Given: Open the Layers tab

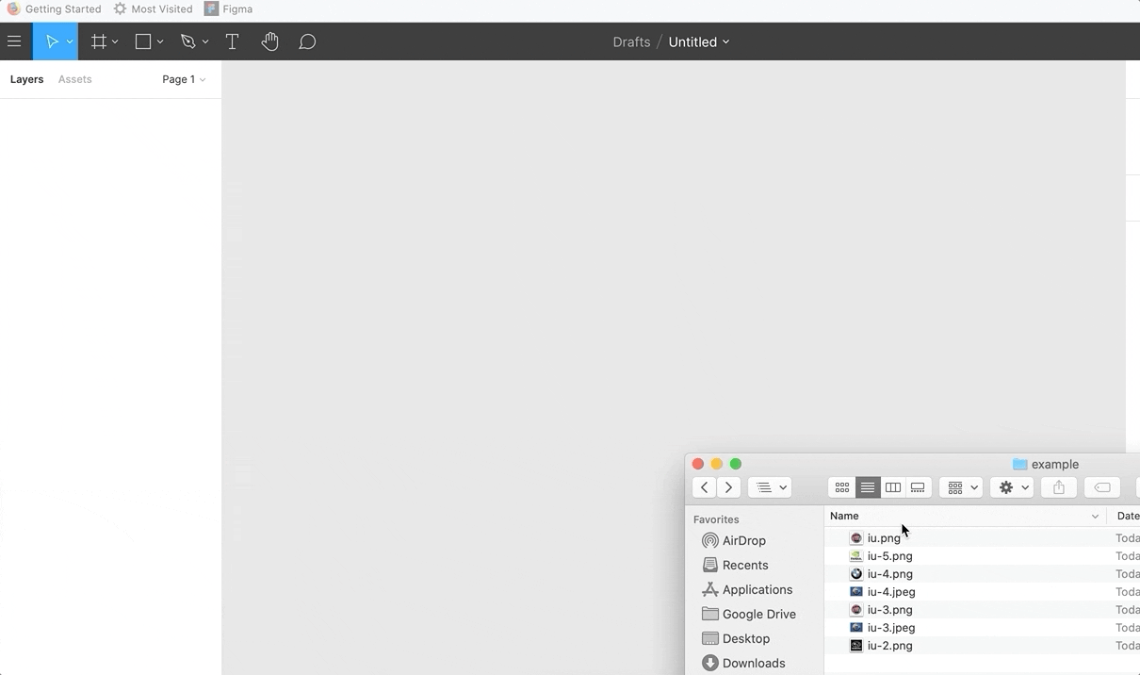Looking at the screenshot, I should tap(27, 79).
